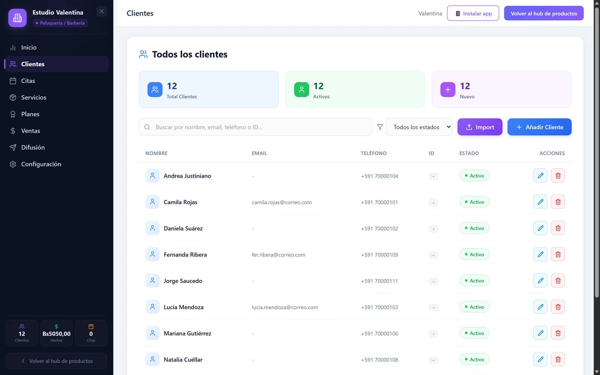
Task: Open the Todos los estados dropdown
Action: click(419, 127)
